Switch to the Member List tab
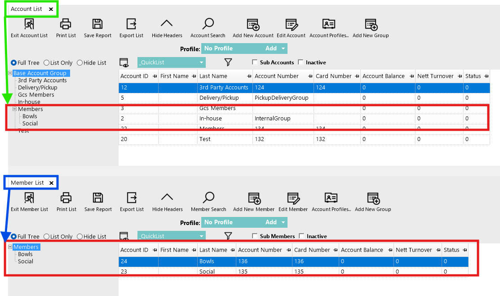The width and height of the screenshot is (500, 296). (27, 183)
